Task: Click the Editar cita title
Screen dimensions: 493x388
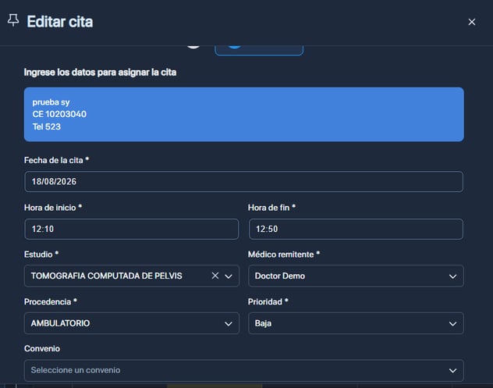Action: click(x=60, y=22)
